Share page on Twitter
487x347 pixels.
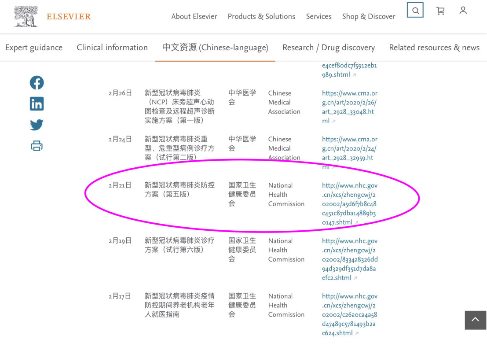[x=37, y=125]
